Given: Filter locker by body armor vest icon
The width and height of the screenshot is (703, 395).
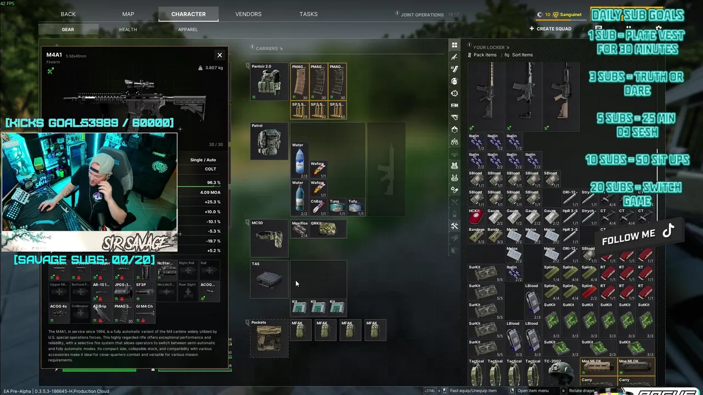Looking at the screenshot, I should click(454, 166).
